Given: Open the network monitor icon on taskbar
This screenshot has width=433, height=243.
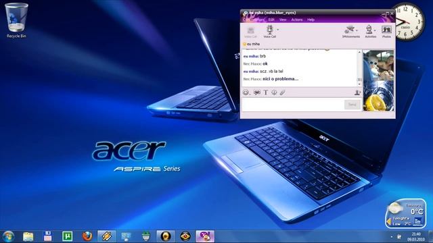Looking at the screenshot, I should point(127,236).
